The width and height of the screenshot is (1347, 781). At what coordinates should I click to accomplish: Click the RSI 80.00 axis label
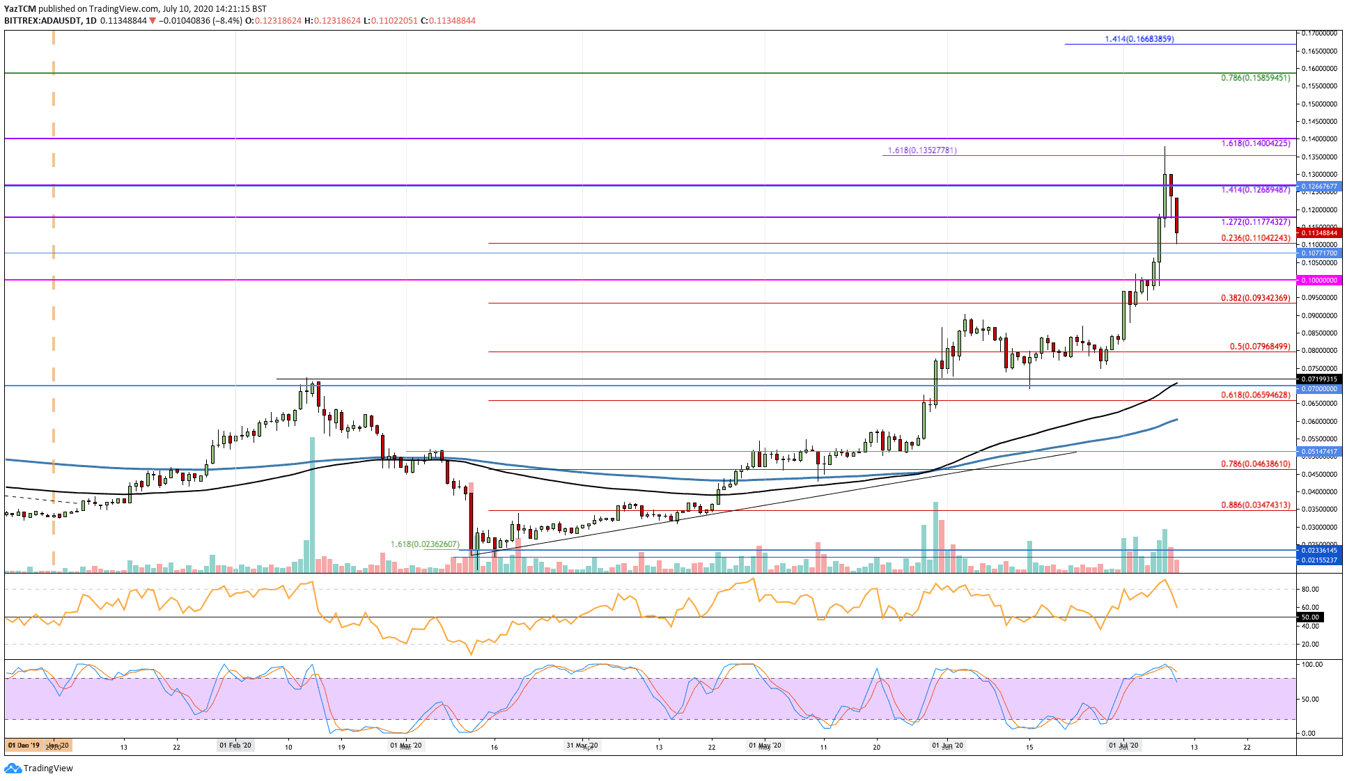[1310, 589]
